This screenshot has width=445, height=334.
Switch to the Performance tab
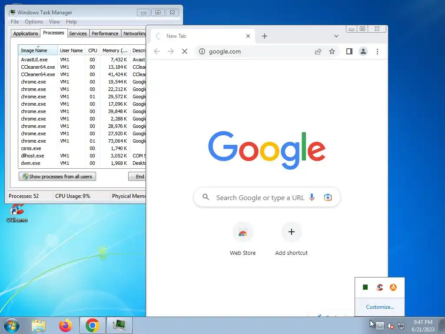105,33
